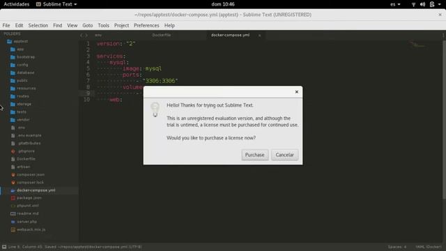Open the Actividades overview
Viewport: 446px width, 251px height.
(x=17, y=4)
